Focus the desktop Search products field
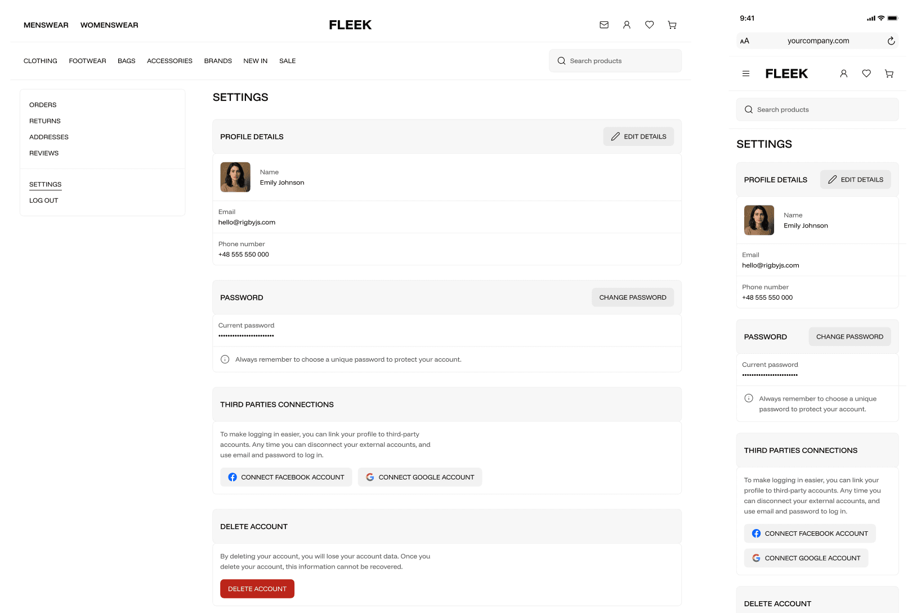This screenshot has height=613, width=912. 615,61
